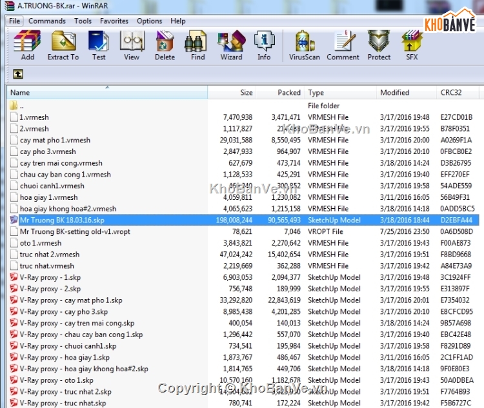The height and width of the screenshot is (408, 484).
Task: Open the Tools menu
Action: [83, 21]
